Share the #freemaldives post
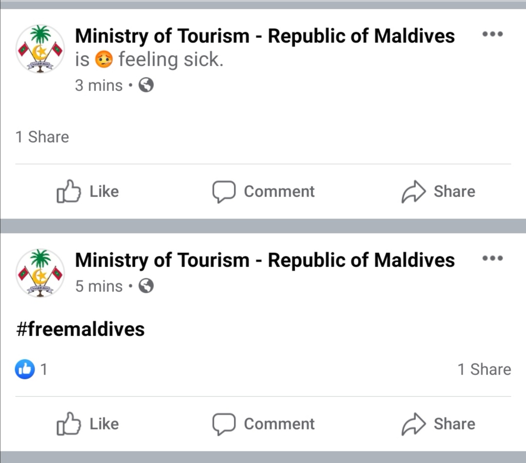The image size is (526, 463). [438, 424]
